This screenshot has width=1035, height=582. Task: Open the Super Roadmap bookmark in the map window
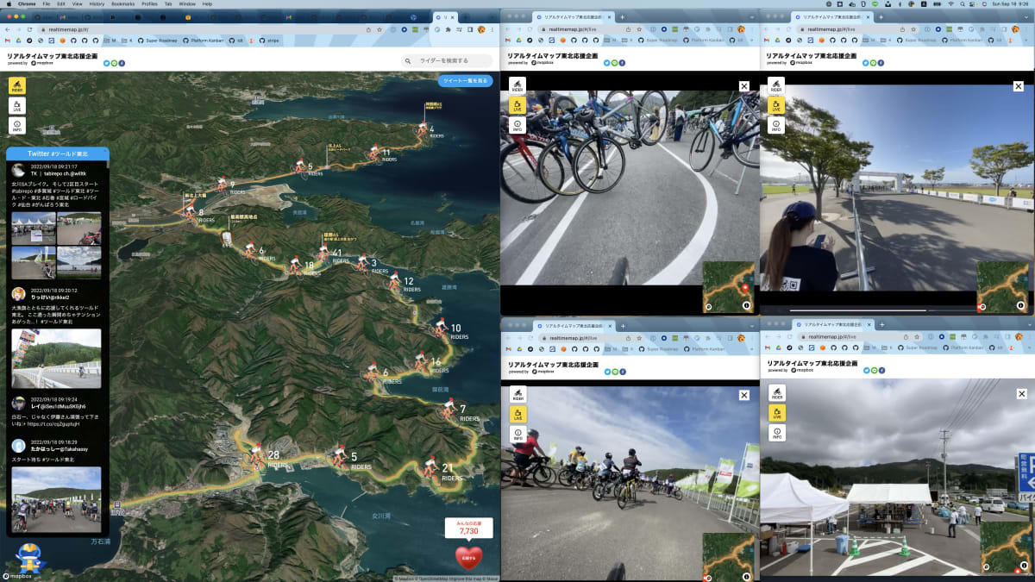tap(159, 40)
